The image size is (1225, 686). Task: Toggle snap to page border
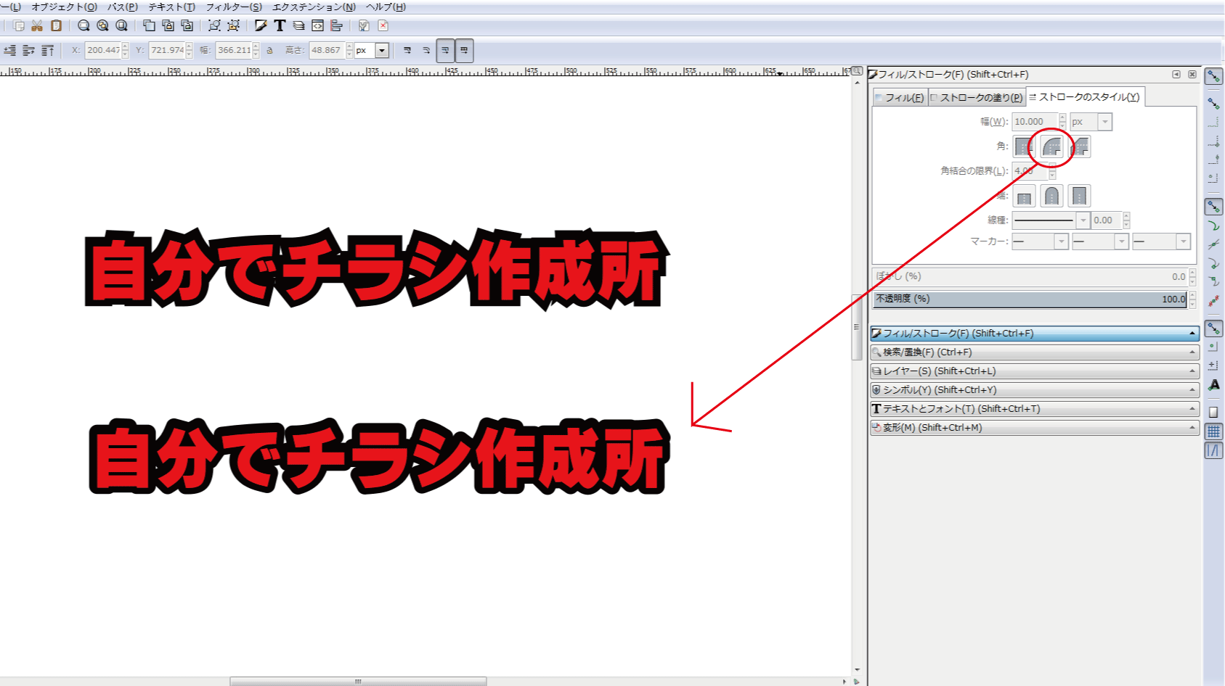pos(1213,412)
